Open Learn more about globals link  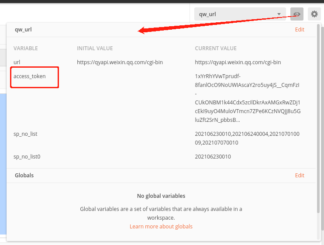[x=161, y=226]
